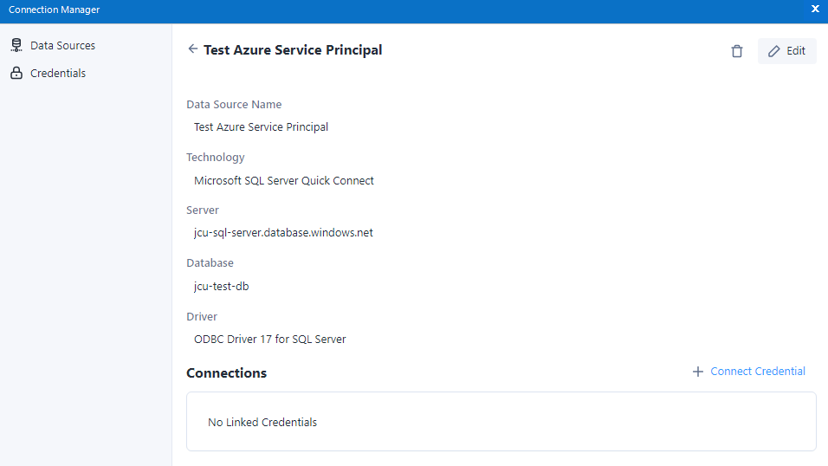Switch to the Credentials section

58,74
